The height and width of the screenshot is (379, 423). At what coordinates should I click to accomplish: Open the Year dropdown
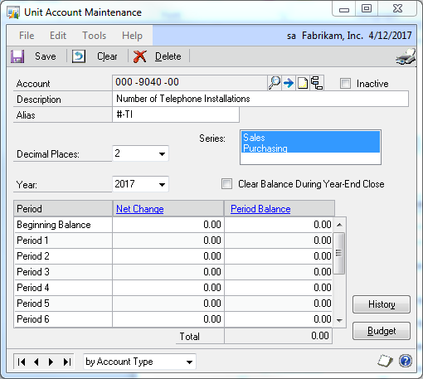click(x=162, y=184)
